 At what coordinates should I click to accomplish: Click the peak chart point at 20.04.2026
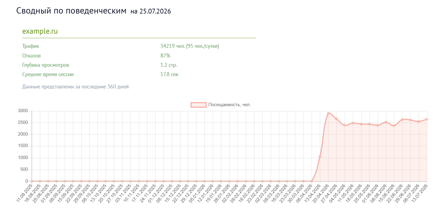click(328, 114)
